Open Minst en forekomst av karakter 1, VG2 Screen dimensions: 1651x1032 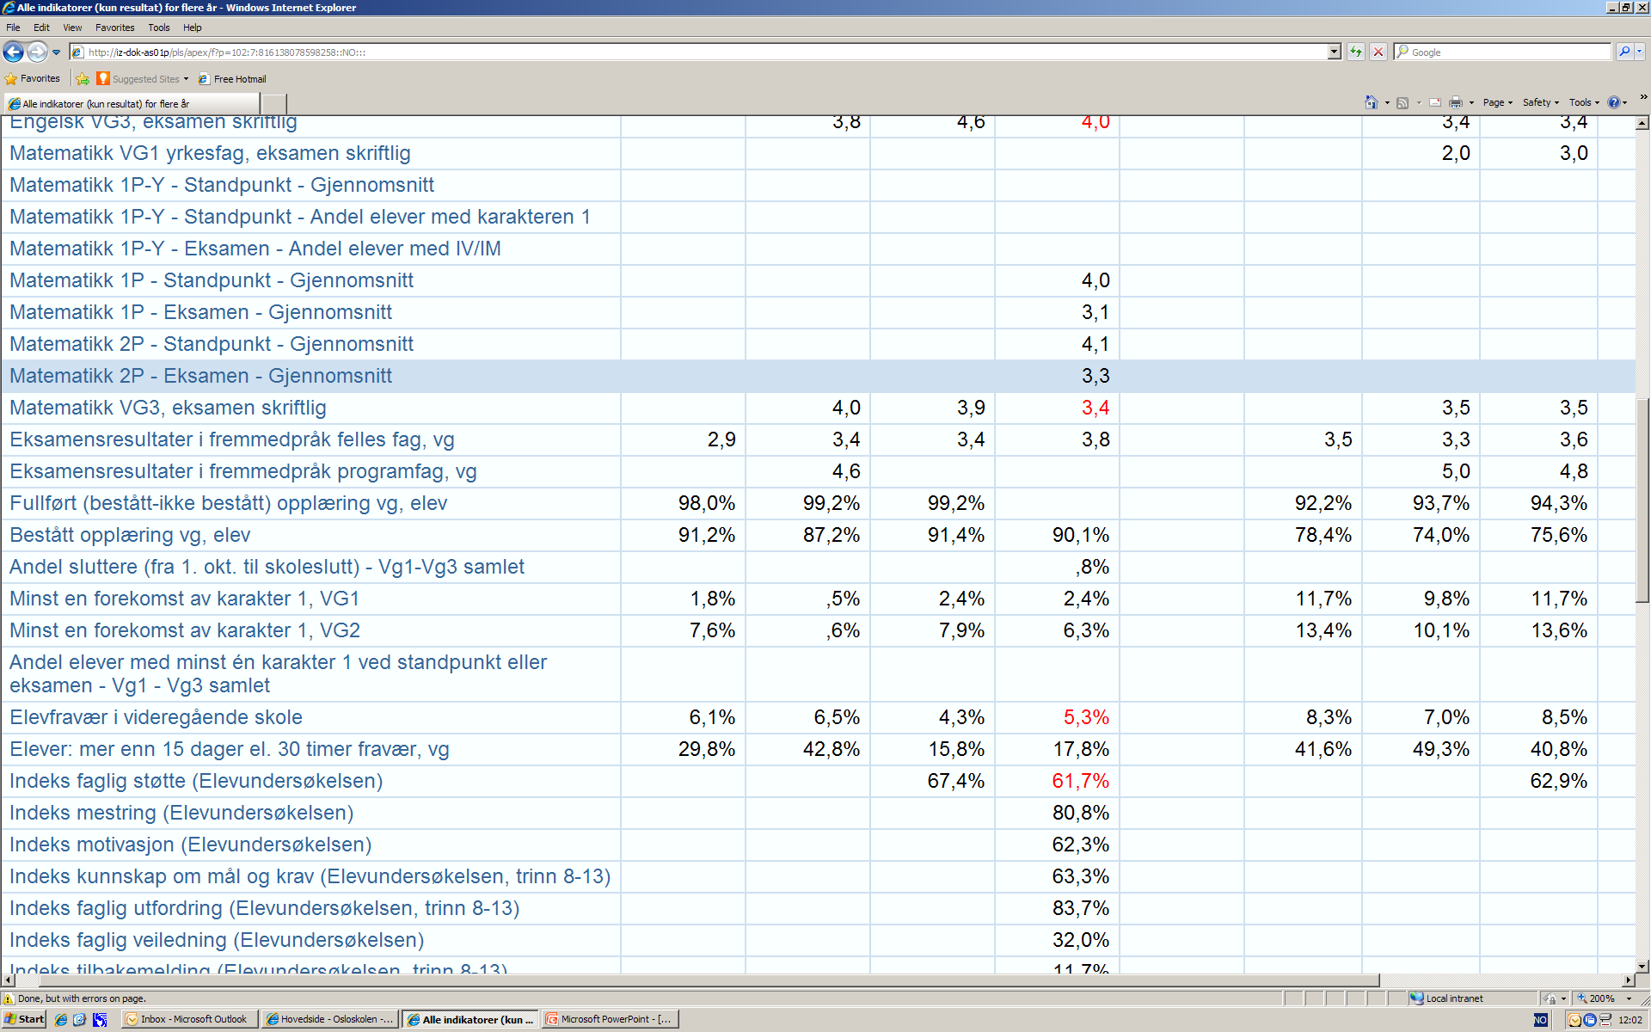pos(185,630)
